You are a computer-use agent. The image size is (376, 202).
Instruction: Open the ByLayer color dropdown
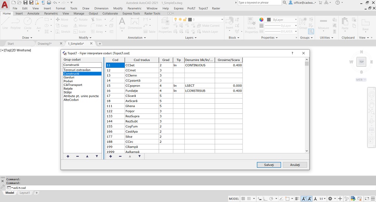[296, 20]
